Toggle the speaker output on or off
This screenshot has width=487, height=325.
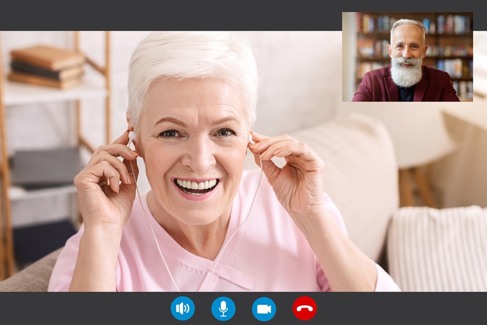click(x=182, y=309)
